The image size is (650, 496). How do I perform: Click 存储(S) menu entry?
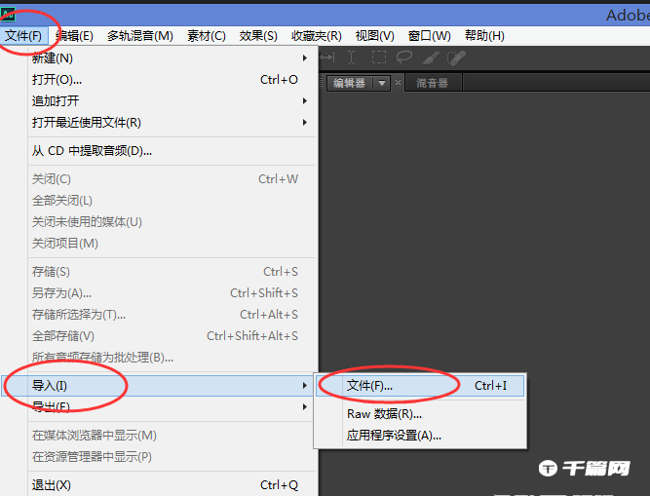[x=172, y=272]
